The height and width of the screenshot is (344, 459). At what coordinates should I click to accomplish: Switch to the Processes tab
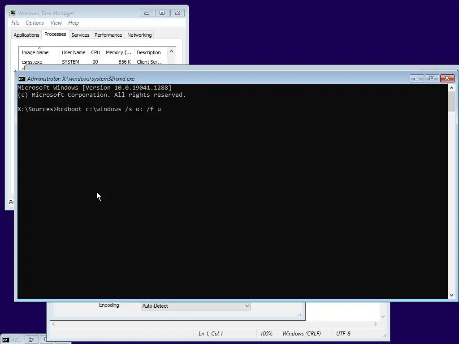point(55,34)
